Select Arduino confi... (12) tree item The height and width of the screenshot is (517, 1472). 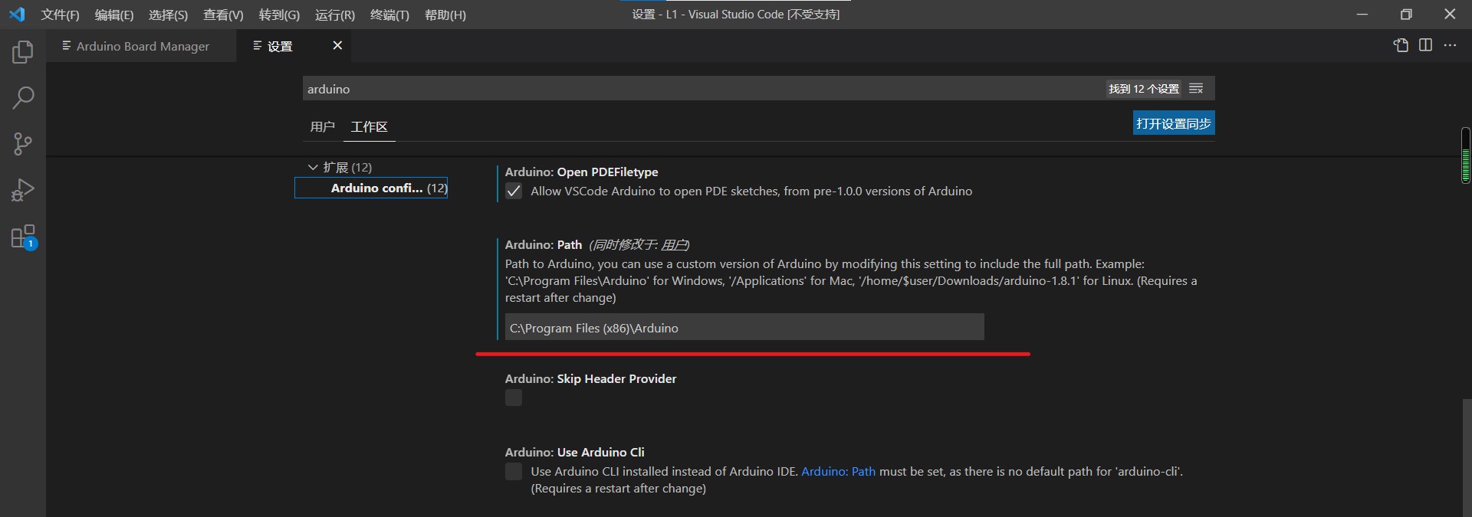371,188
